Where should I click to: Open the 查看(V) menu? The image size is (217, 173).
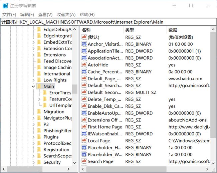[x=45, y=15]
